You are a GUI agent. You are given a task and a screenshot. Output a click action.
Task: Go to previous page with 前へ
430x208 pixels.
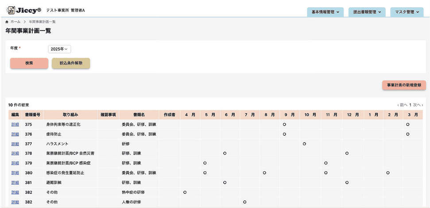coord(402,105)
